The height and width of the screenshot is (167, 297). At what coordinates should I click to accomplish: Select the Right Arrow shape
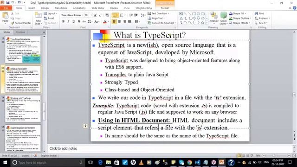(x=194, y=18)
